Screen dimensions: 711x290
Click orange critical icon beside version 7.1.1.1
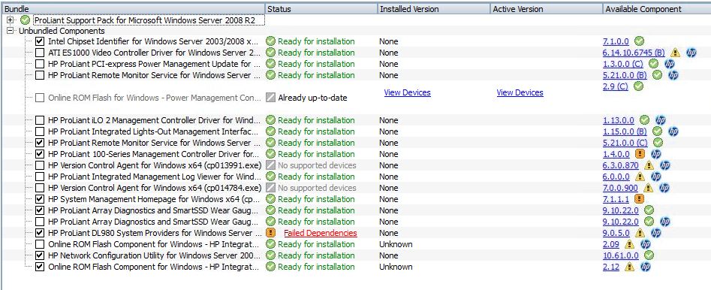(x=639, y=199)
